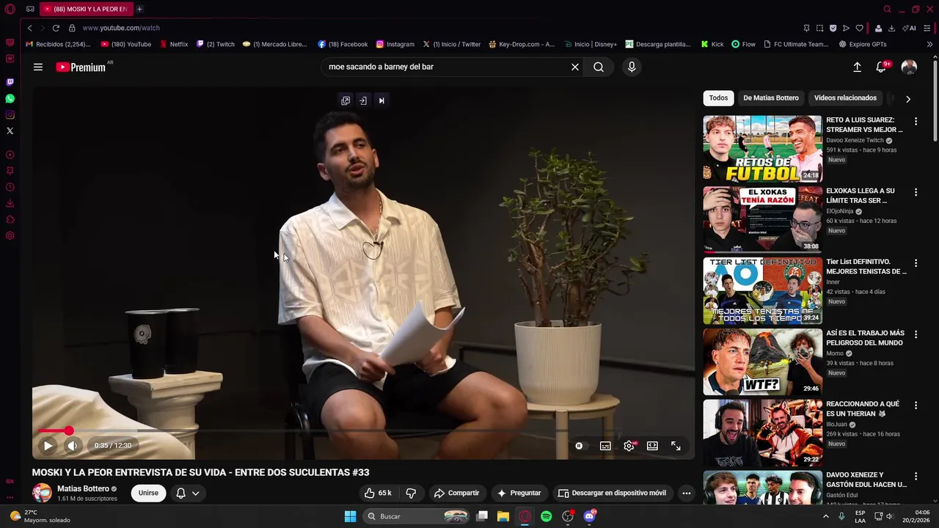939x528 pixels.
Task: Open options for ASÍ ES EL TRABAJO video
Action: pos(916,334)
